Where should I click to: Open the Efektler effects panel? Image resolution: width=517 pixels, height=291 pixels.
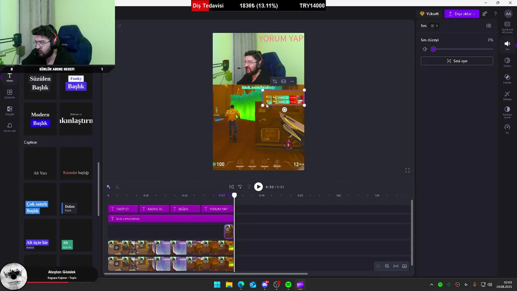(x=507, y=96)
